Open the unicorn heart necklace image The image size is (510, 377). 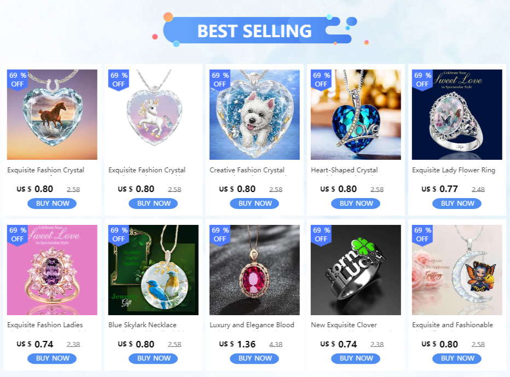click(153, 114)
